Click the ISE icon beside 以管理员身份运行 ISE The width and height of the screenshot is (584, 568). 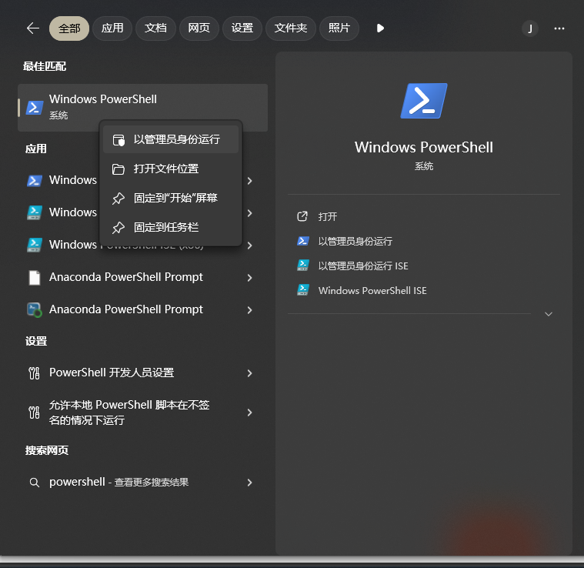(302, 266)
